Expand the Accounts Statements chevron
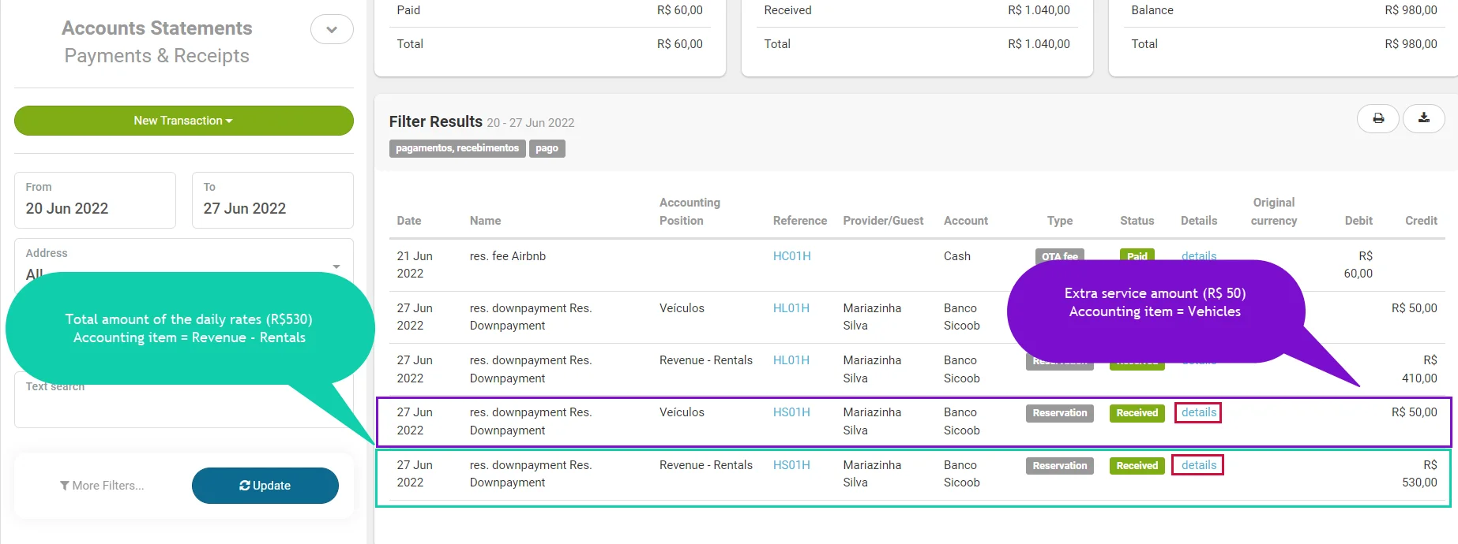 point(332,30)
